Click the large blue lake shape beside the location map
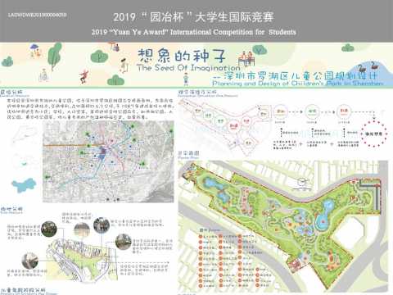 [x=24, y=185]
